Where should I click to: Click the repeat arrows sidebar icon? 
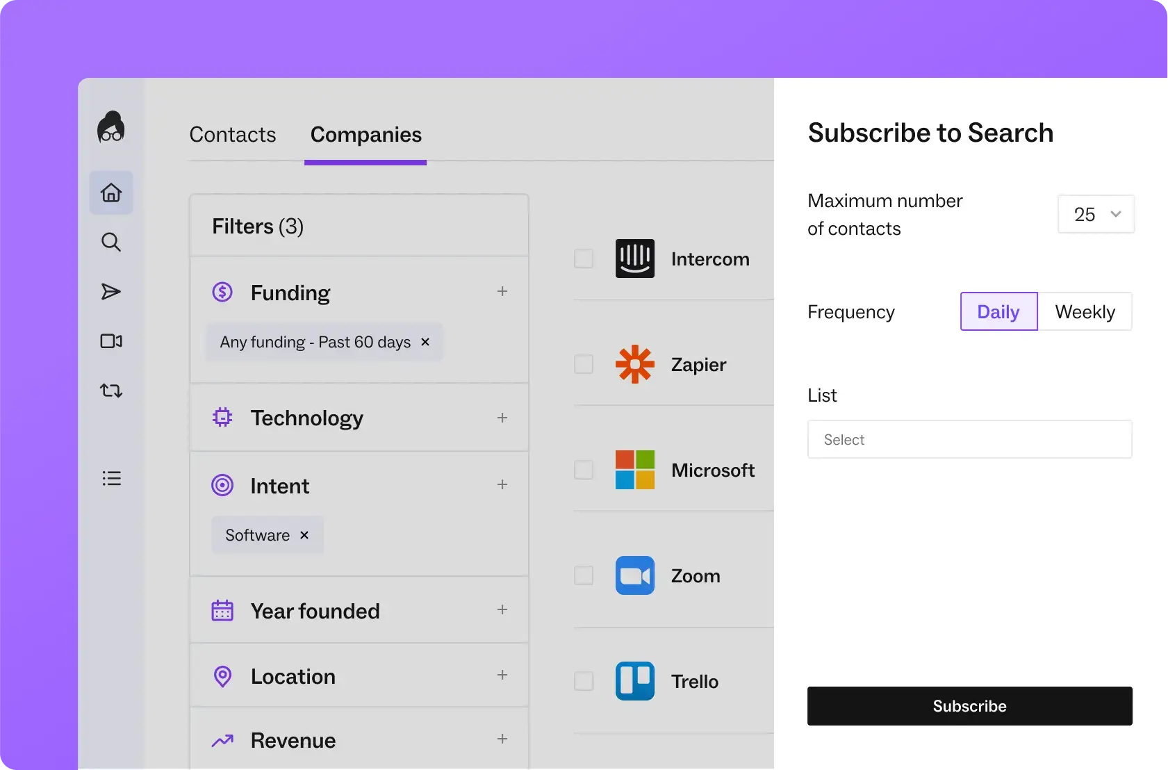click(x=111, y=391)
